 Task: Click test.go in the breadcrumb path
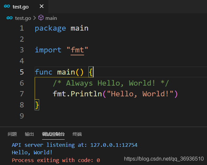[23, 18]
